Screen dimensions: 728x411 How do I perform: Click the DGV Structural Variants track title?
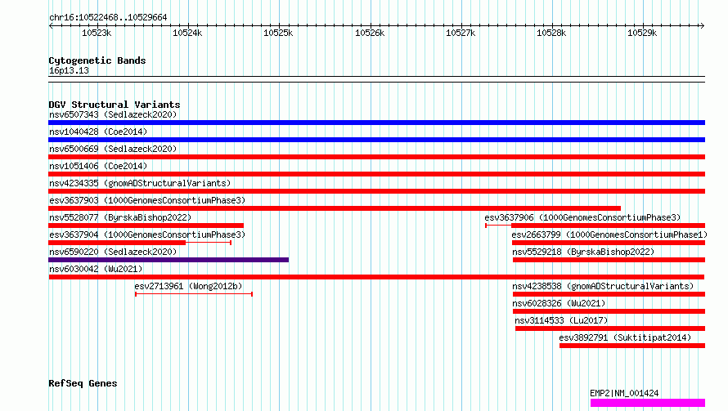[x=115, y=105]
